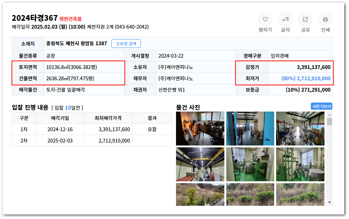Click the 공장 property type value
Viewport: 349px width, 219px height.
tap(51, 56)
